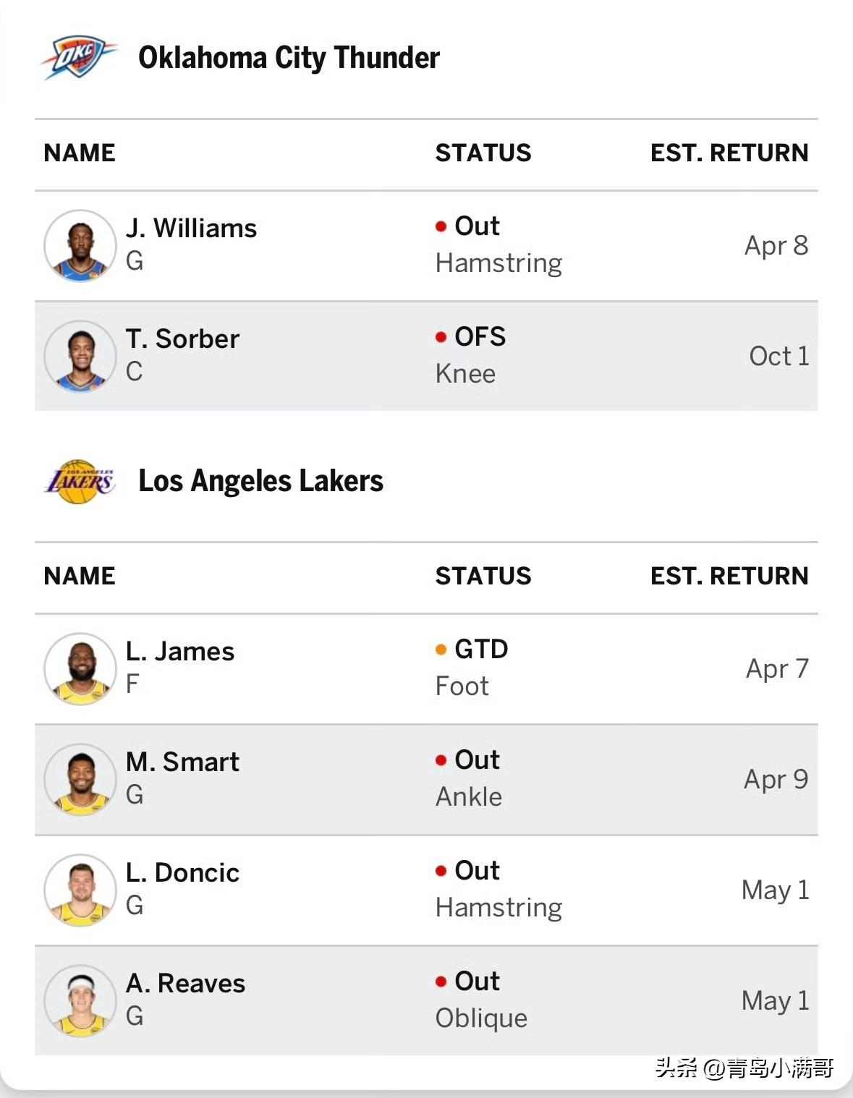Click the Thunder table STATUS column header
Viewport: 853px width, 1098px height.
coord(483,153)
